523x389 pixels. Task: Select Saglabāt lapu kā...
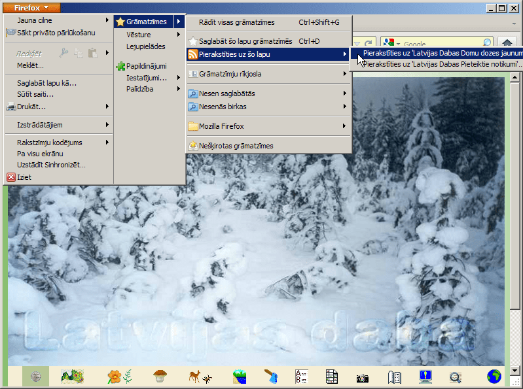tap(47, 83)
